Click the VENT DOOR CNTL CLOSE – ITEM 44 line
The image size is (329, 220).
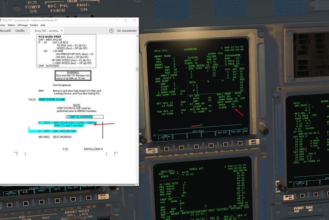[x=74, y=123]
